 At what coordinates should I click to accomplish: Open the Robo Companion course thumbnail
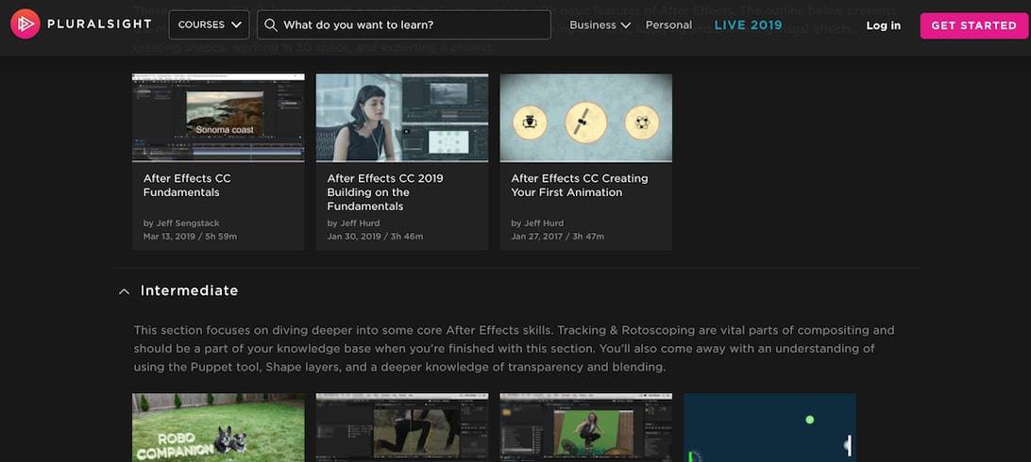tap(218, 427)
